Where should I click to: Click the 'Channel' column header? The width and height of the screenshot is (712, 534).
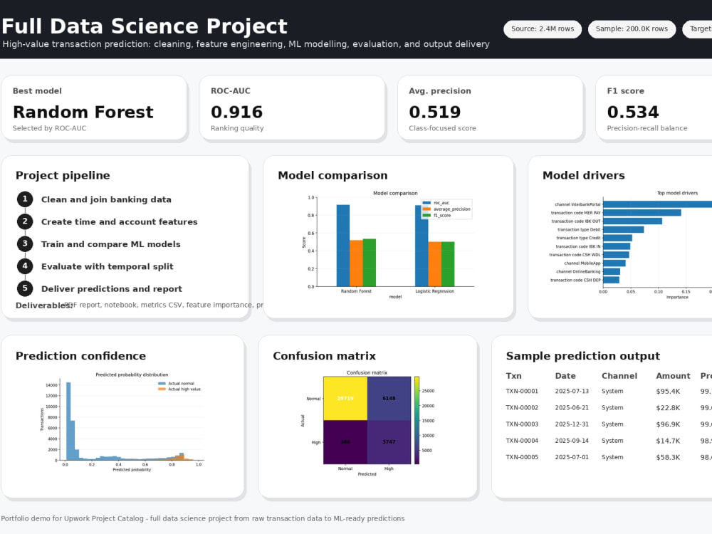pyautogui.click(x=619, y=375)
